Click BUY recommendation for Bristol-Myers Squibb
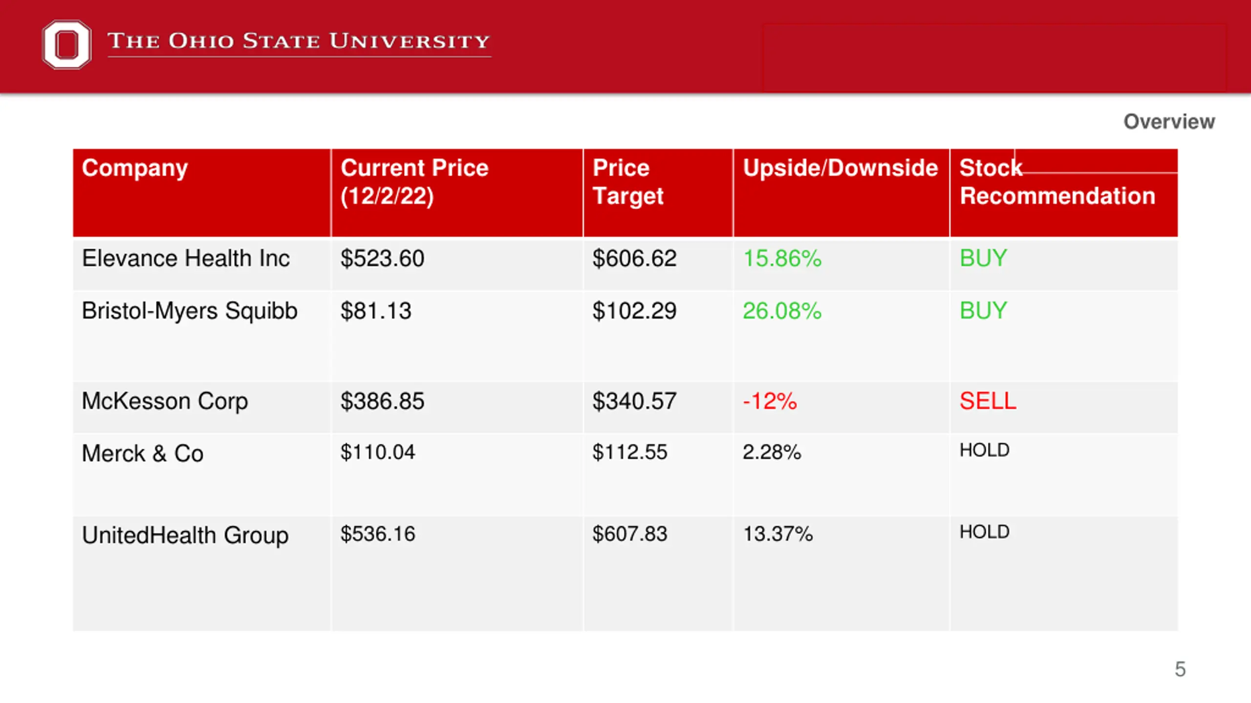This screenshot has height=703, width=1251. point(983,310)
